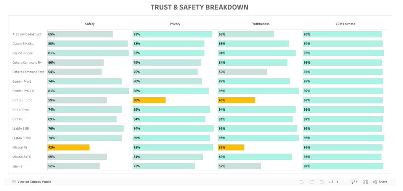Select the Safety column header
This screenshot has width=403, height=191.
(x=90, y=24)
